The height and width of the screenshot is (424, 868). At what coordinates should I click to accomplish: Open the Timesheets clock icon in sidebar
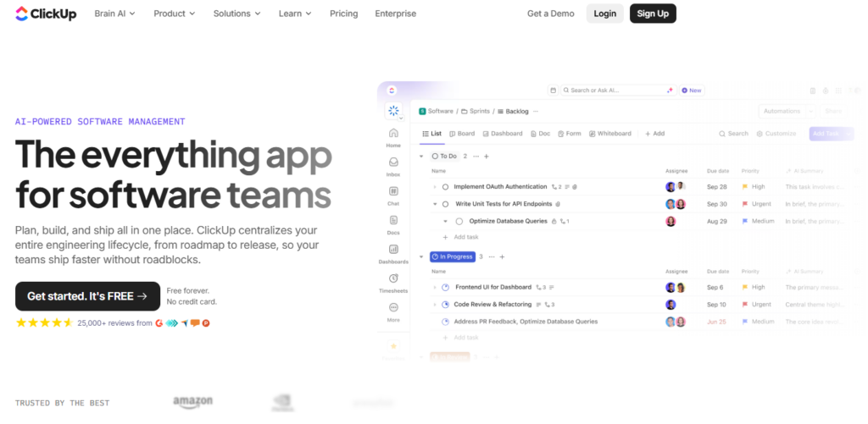pyautogui.click(x=393, y=278)
